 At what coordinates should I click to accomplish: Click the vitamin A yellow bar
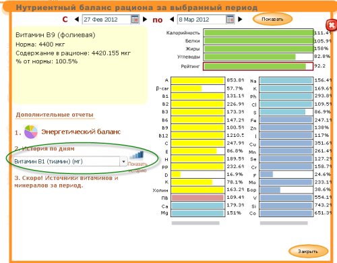(198, 80)
